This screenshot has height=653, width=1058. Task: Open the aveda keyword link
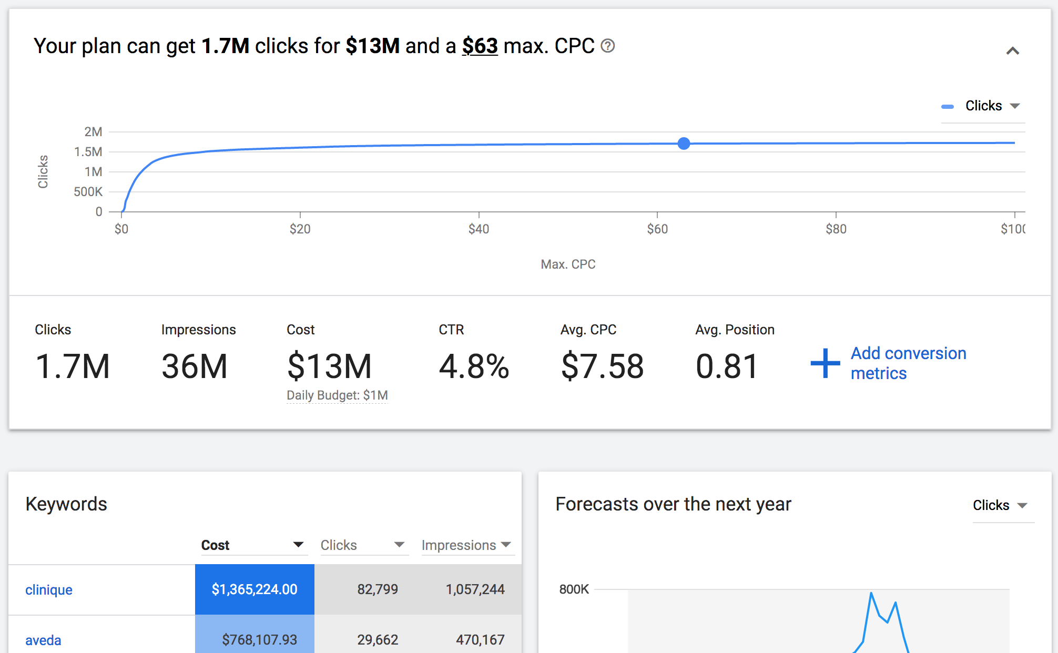point(43,640)
